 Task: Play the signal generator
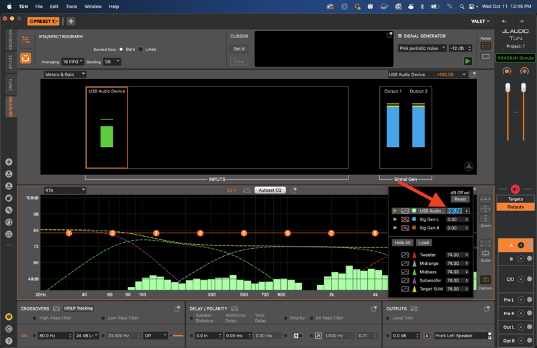click(x=467, y=61)
